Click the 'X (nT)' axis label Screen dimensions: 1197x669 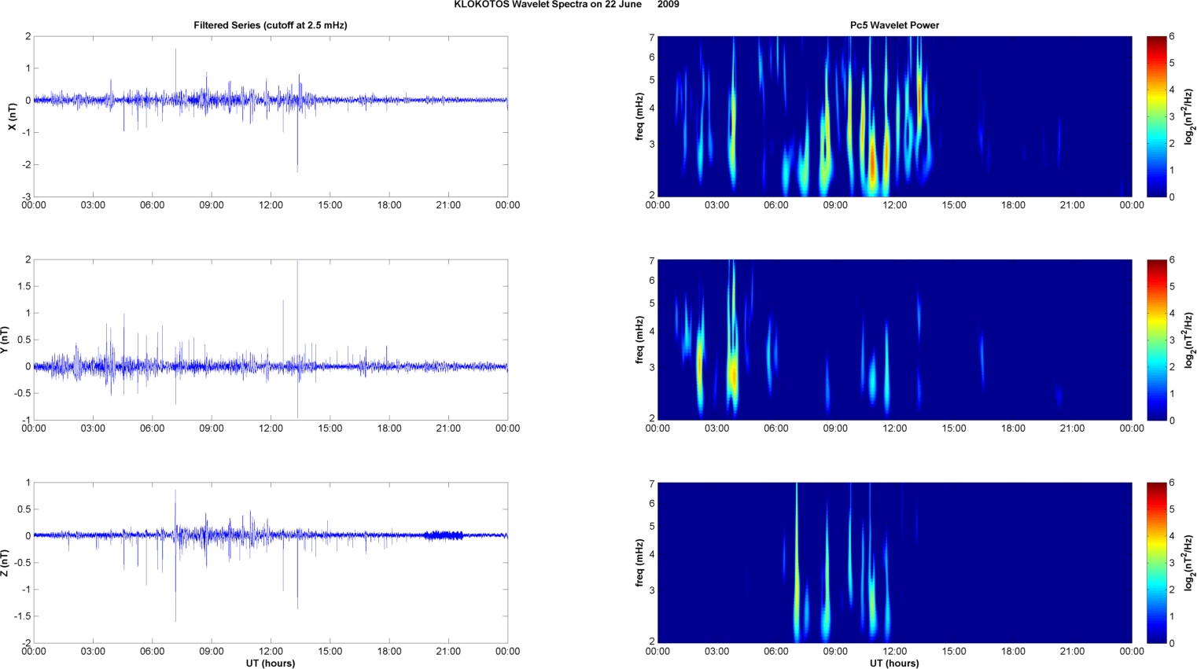(12, 116)
